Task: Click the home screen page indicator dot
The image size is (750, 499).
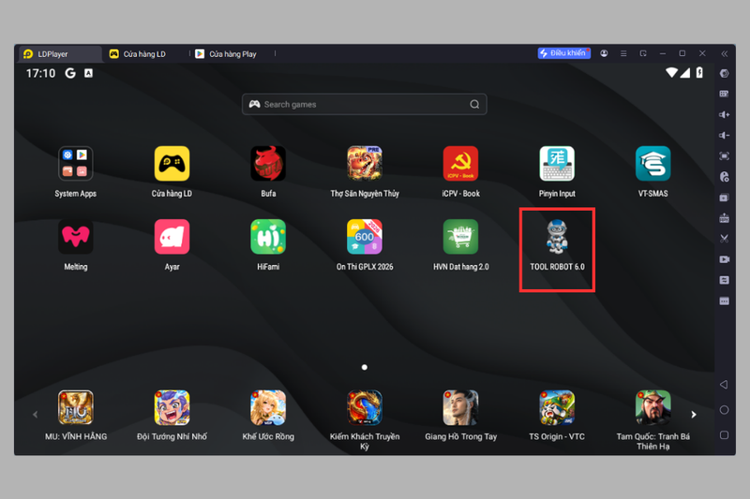Action: tap(365, 367)
